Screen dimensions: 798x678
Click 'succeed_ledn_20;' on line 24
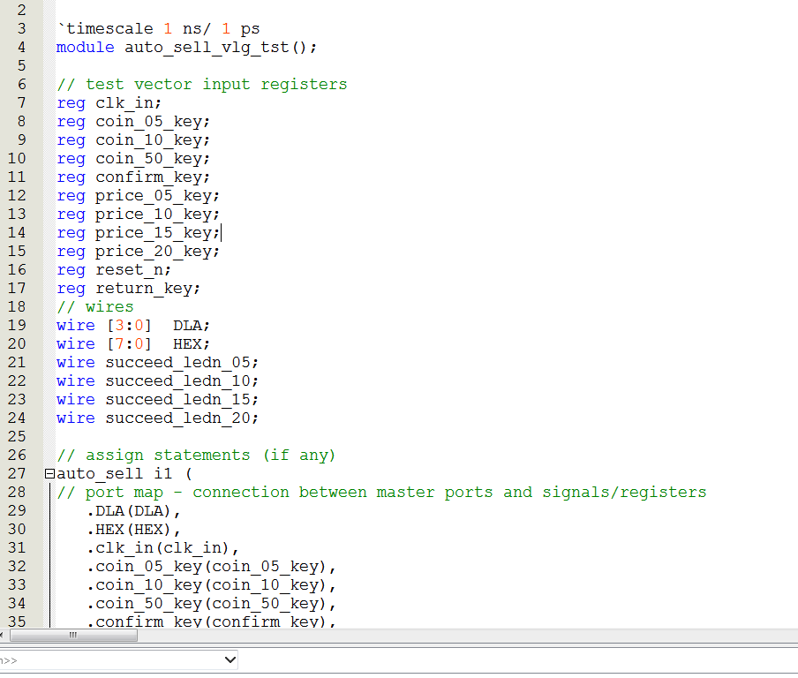pos(182,418)
